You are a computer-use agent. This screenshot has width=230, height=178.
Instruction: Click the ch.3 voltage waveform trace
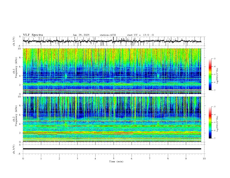pos(112,149)
